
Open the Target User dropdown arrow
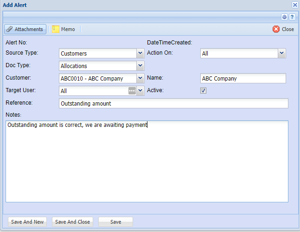[140, 91]
